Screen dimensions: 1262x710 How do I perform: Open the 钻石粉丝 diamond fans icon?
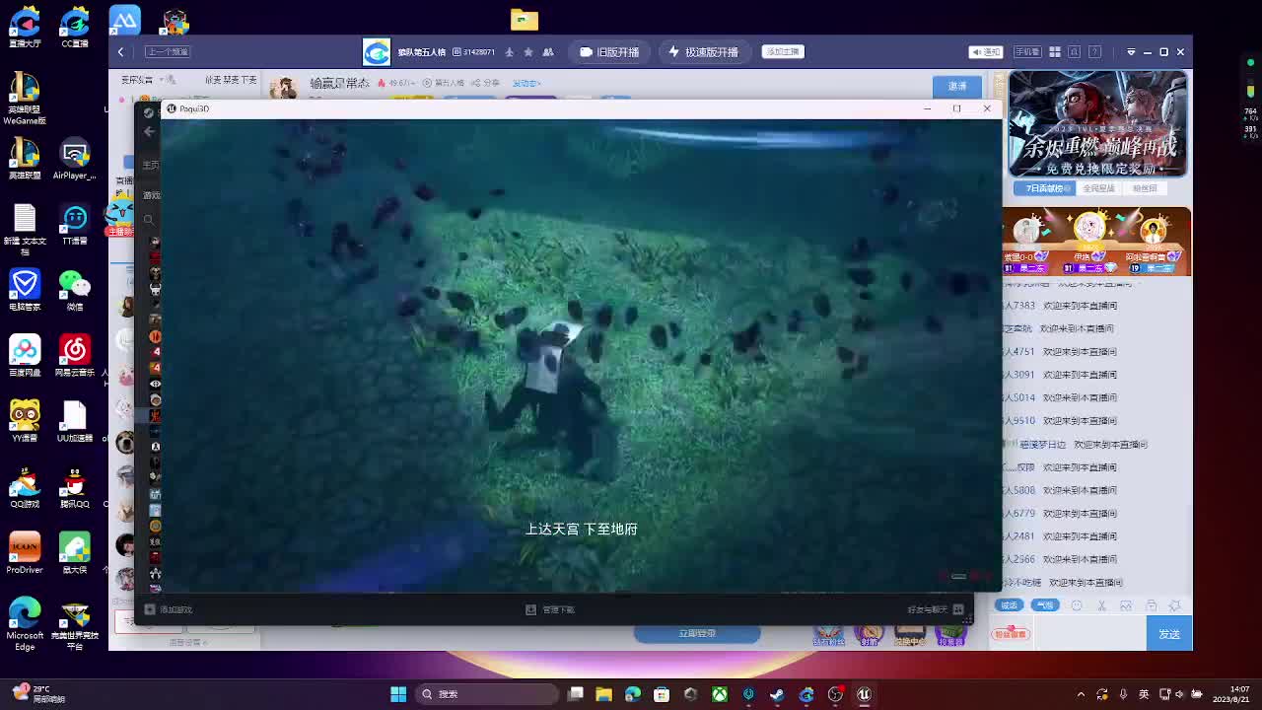pyautogui.click(x=828, y=636)
